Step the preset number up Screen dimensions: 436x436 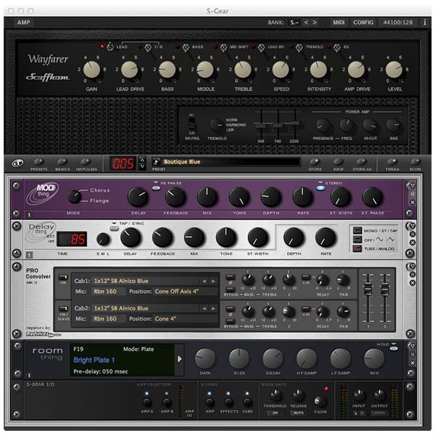pyautogui.click(x=142, y=160)
